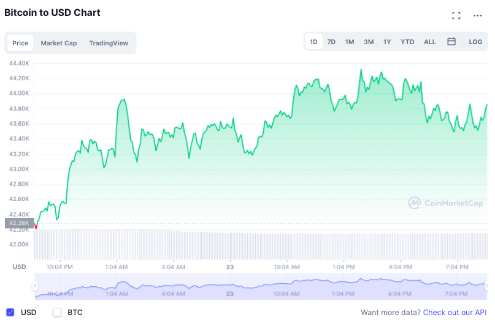Image resolution: width=495 pixels, height=331 pixels.
Task: Open fullscreen chart view icon
Action: click(456, 15)
